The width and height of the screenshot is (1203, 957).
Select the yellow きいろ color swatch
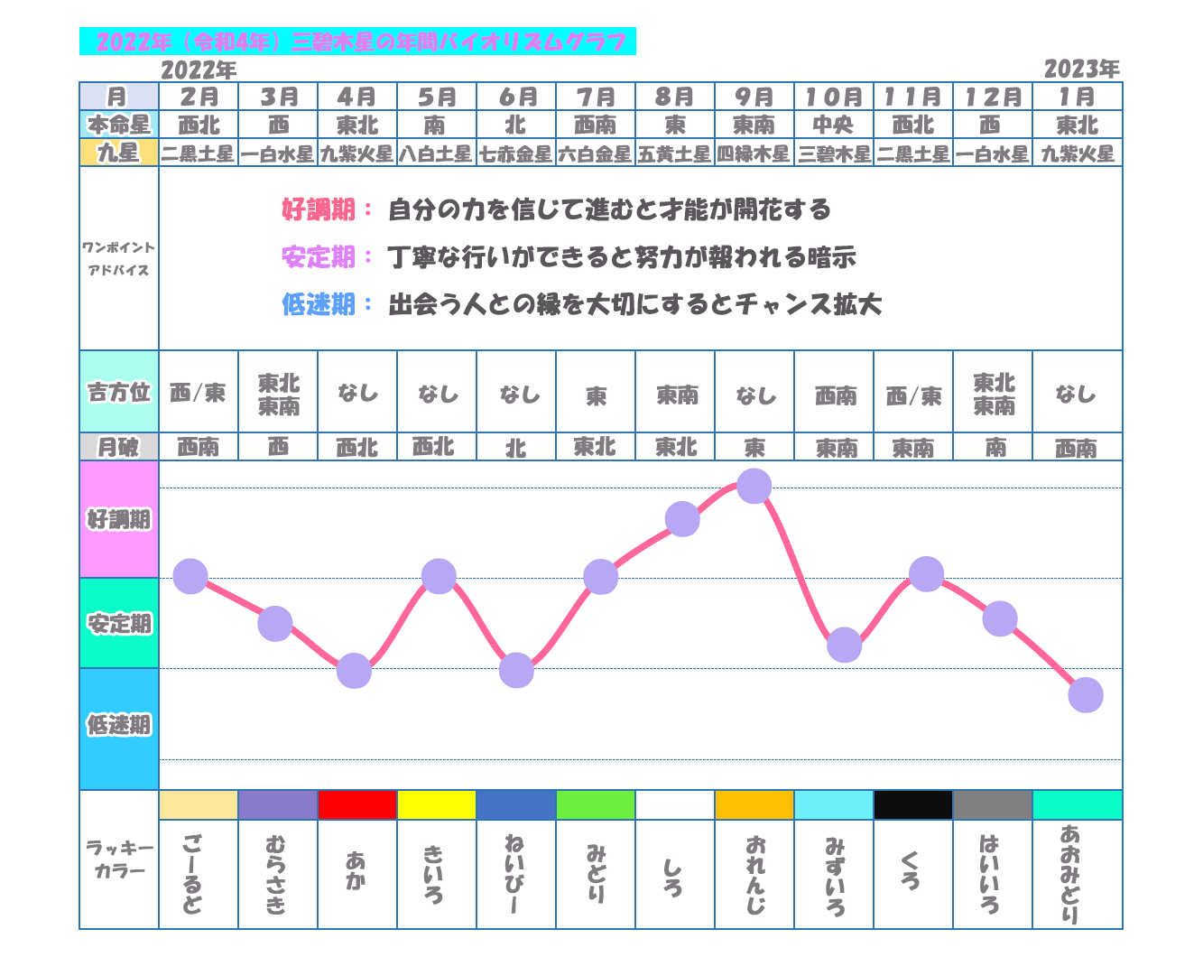437,804
